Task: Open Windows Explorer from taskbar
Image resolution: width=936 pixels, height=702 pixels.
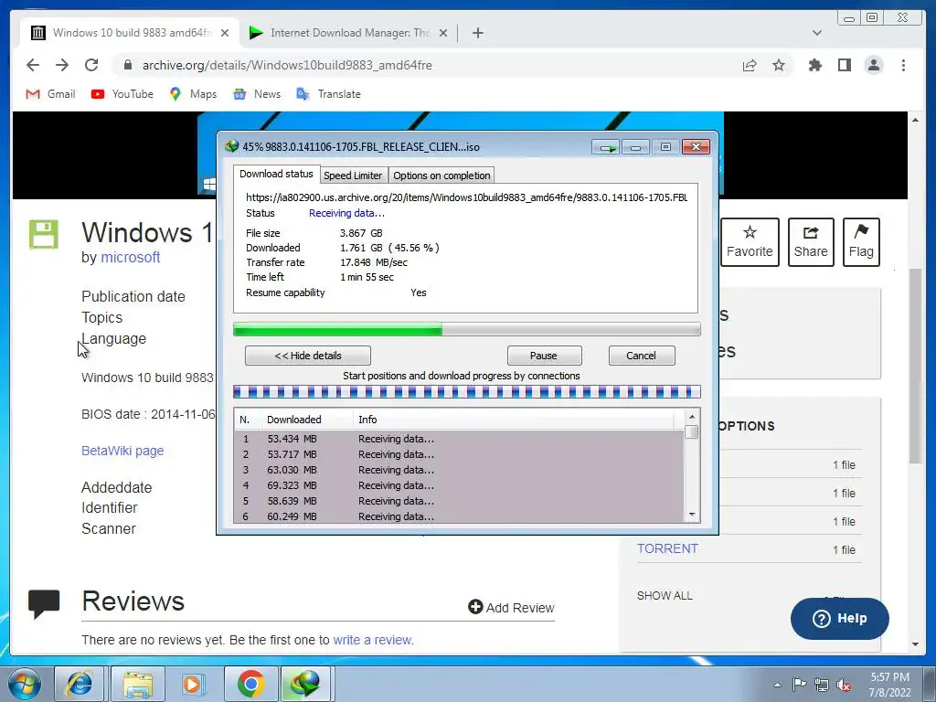Action: 137,684
